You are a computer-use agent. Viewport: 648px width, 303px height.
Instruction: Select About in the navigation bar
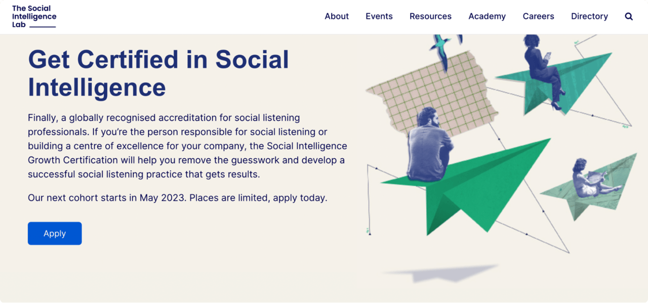336,16
